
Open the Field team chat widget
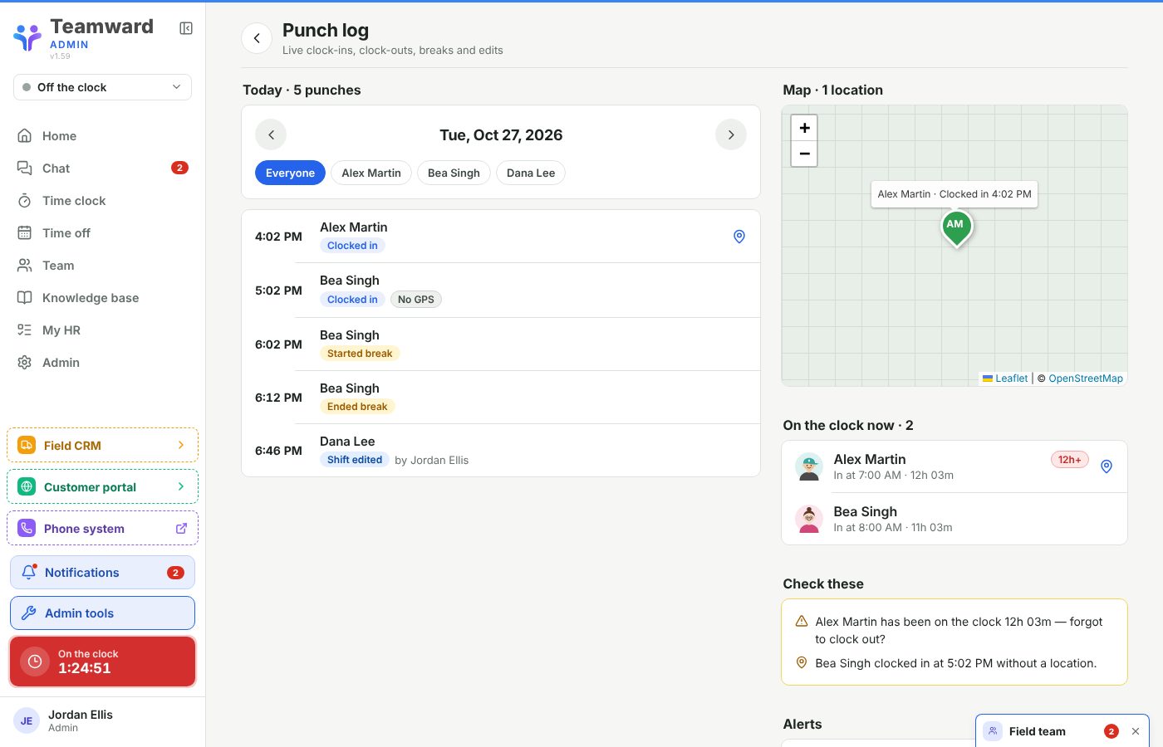[1038, 731]
